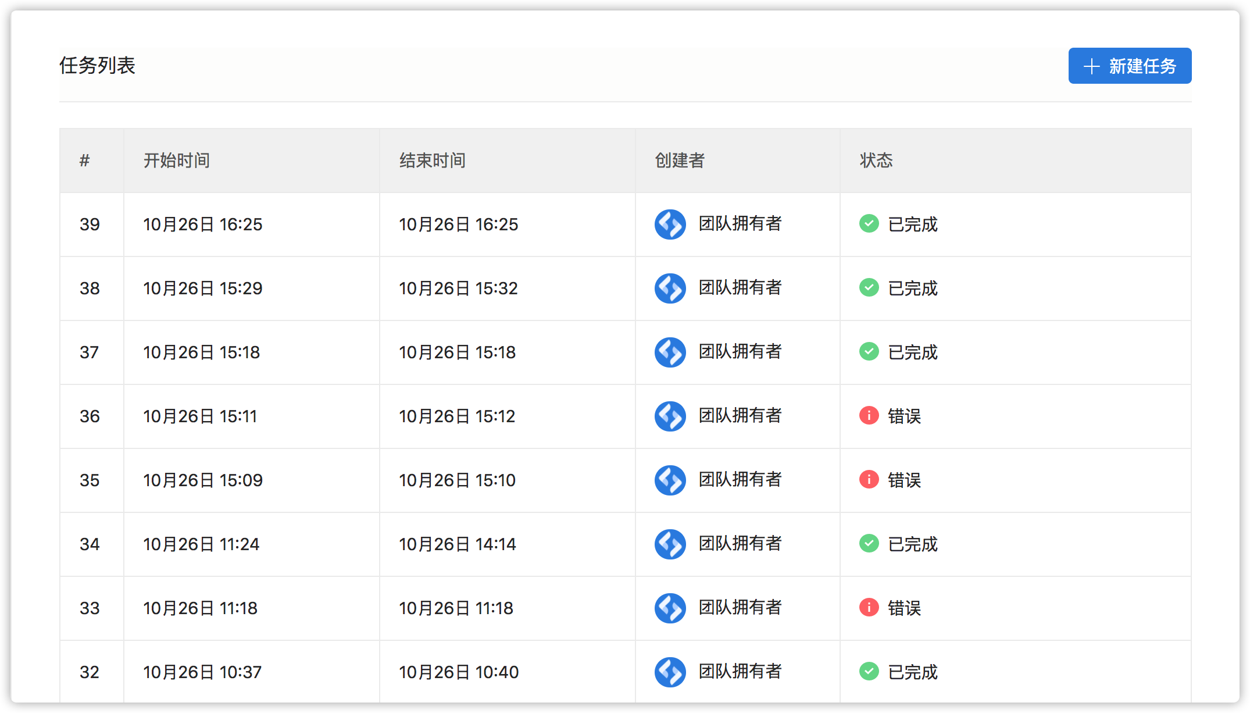Select the 任务列表 title text
This screenshot has width=1250, height=713.
[97, 66]
